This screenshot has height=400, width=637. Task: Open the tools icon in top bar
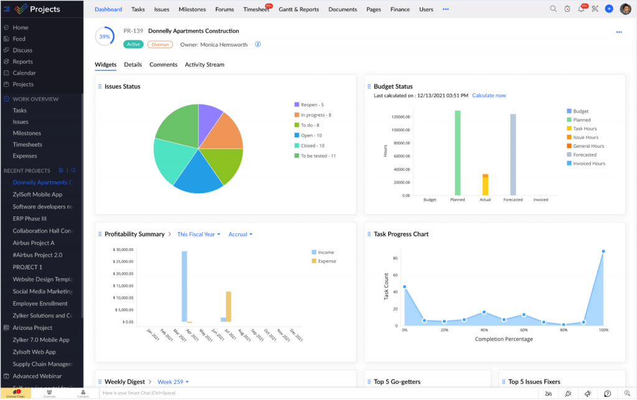(595, 9)
